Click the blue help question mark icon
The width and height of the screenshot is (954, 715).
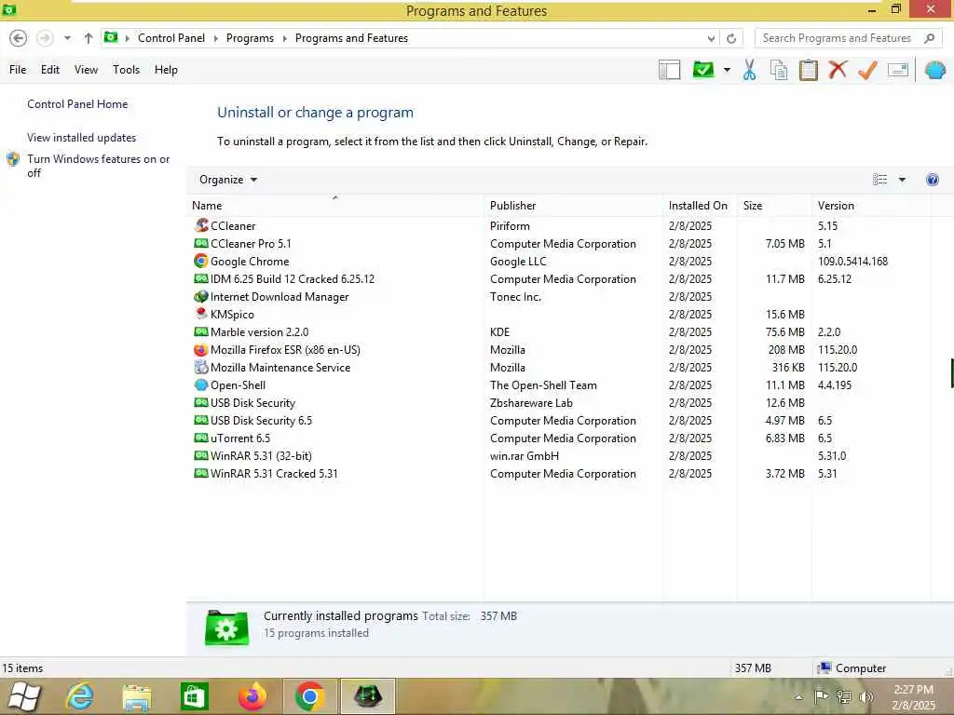click(x=932, y=180)
